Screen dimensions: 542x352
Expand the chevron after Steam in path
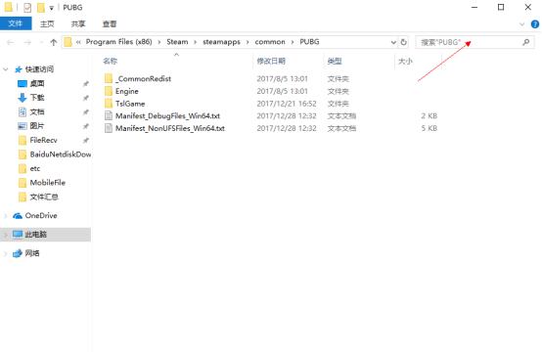pos(196,42)
